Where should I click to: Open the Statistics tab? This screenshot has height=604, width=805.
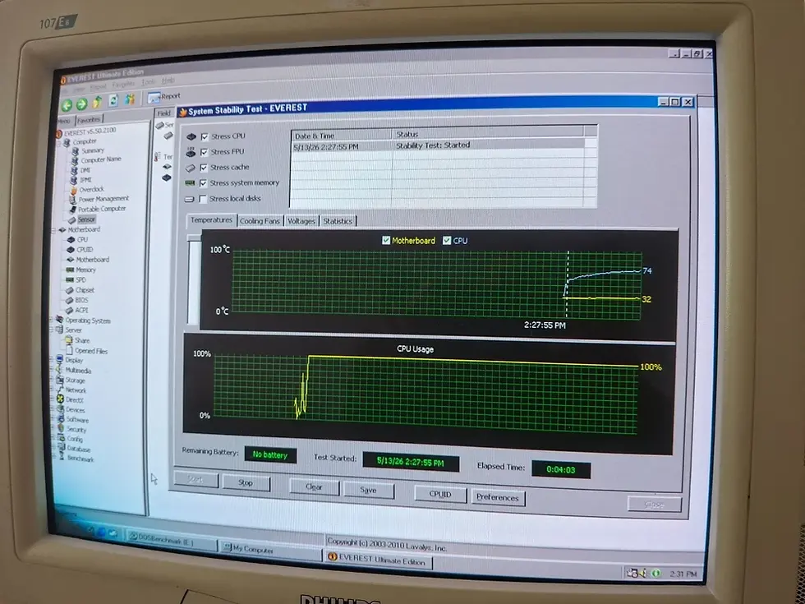(338, 221)
